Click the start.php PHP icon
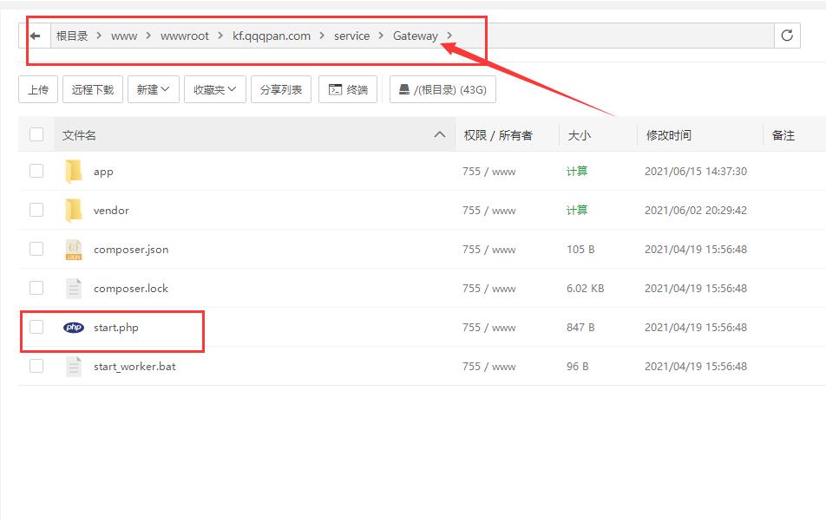 point(74,328)
